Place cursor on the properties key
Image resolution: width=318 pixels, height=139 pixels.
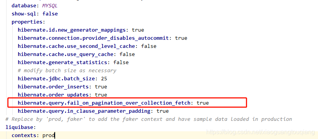point(28,22)
